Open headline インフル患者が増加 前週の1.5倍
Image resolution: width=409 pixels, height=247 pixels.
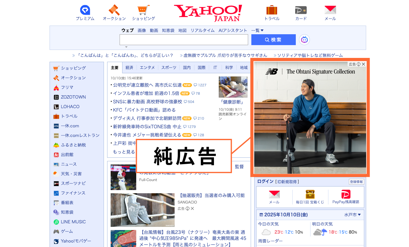(146, 93)
